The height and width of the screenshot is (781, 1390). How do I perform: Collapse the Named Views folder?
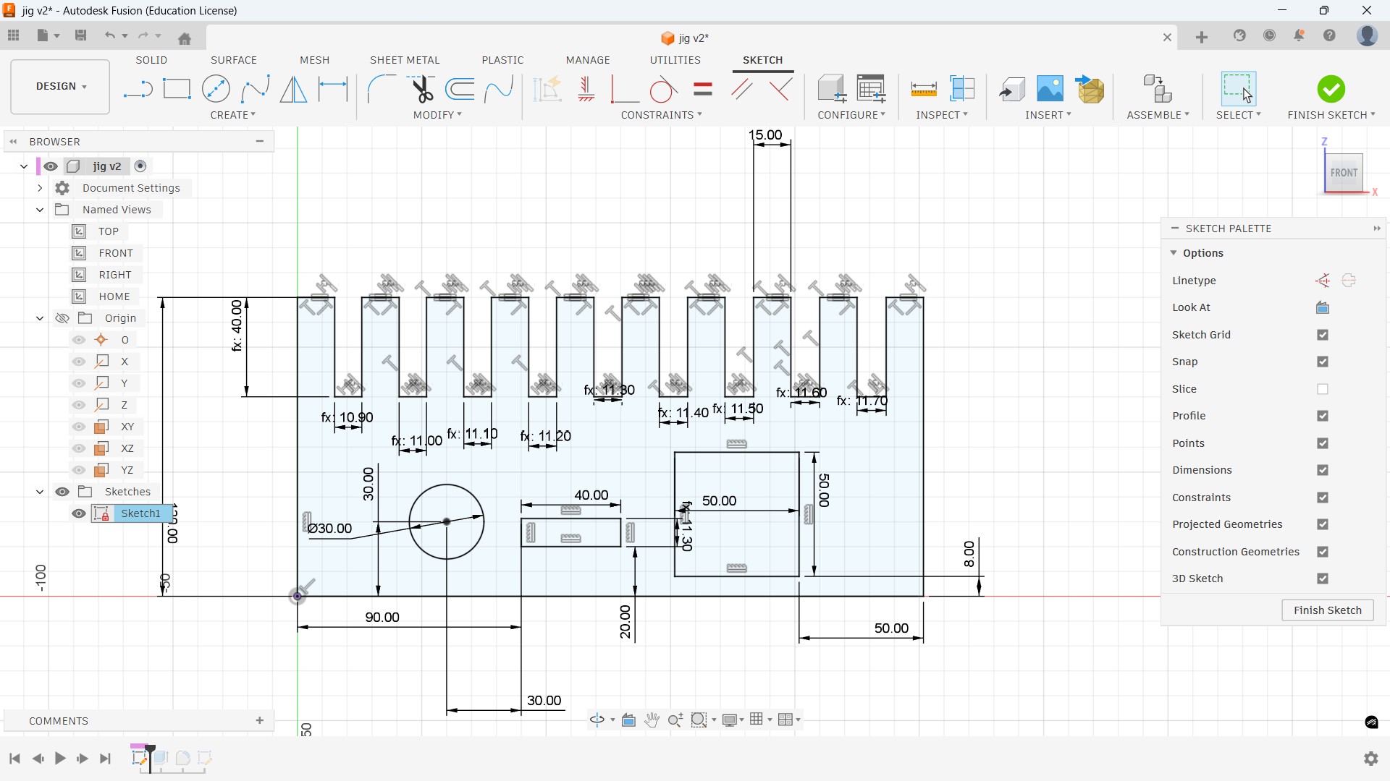40,210
